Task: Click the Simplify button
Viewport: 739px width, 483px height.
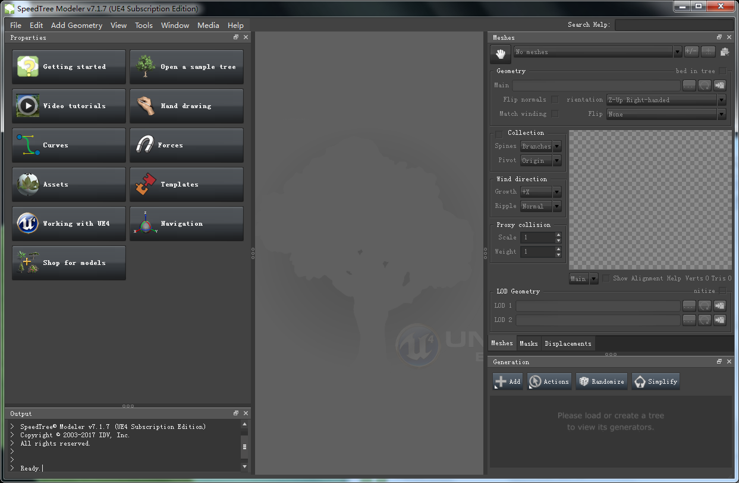Action: tap(656, 381)
